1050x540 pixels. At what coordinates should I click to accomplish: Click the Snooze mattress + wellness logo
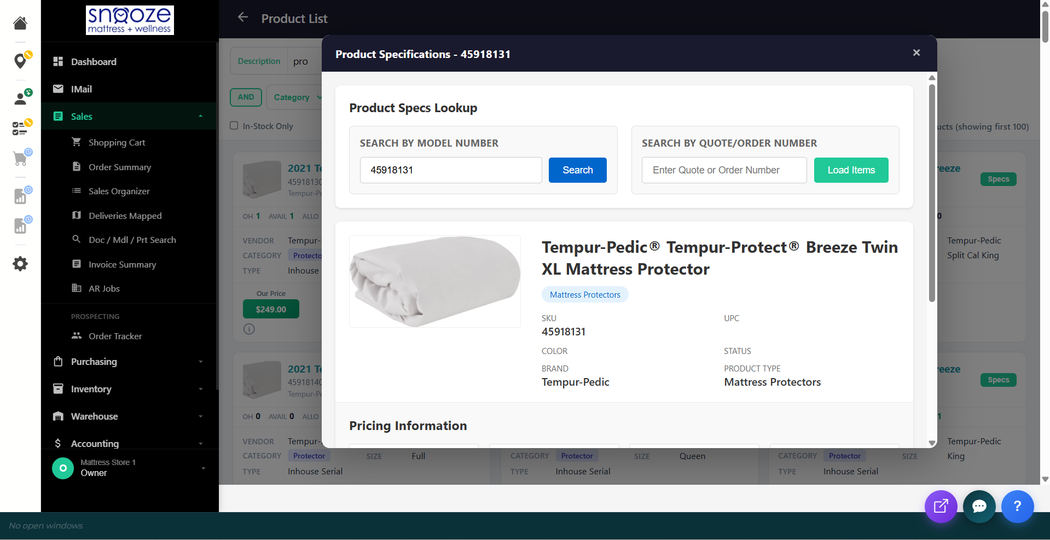click(130, 20)
